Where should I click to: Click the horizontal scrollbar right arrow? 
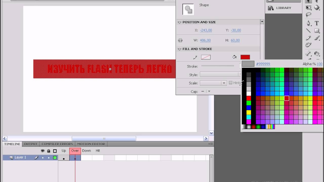pyautogui.click(x=206, y=139)
